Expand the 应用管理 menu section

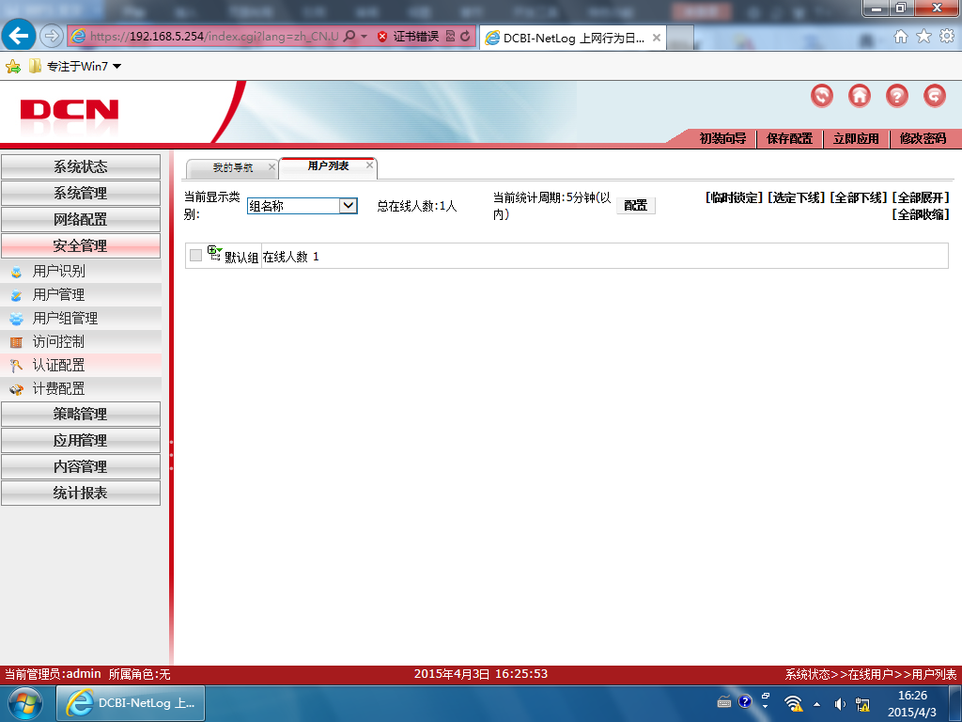pos(81,441)
